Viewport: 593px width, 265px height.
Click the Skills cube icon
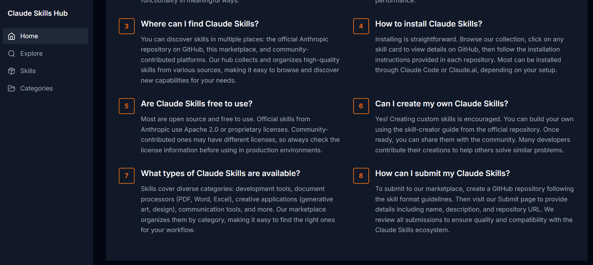(12, 71)
